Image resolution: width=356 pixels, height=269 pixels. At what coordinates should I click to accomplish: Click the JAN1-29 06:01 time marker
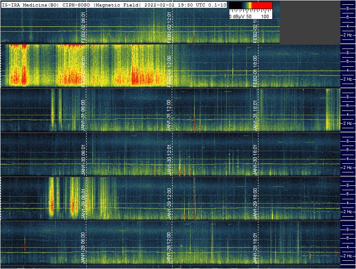pos(84,204)
